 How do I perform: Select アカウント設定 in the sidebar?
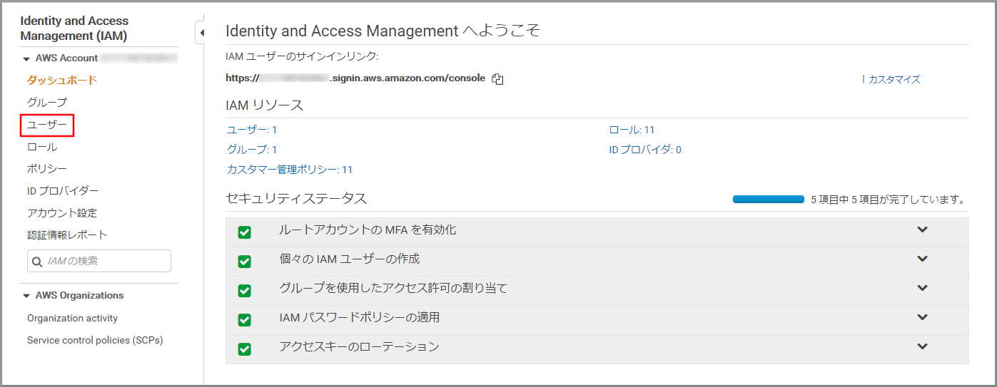tap(62, 213)
